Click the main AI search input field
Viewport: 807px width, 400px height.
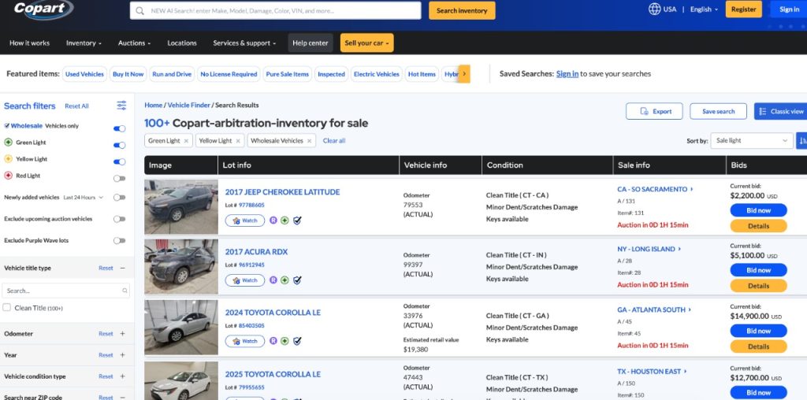coord(276,11)
